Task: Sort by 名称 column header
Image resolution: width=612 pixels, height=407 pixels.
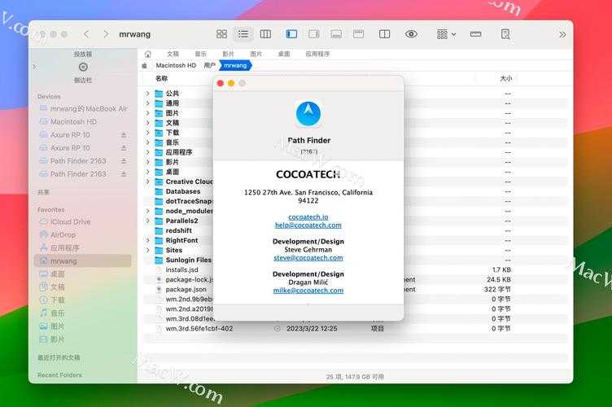Action: point(162,78)
